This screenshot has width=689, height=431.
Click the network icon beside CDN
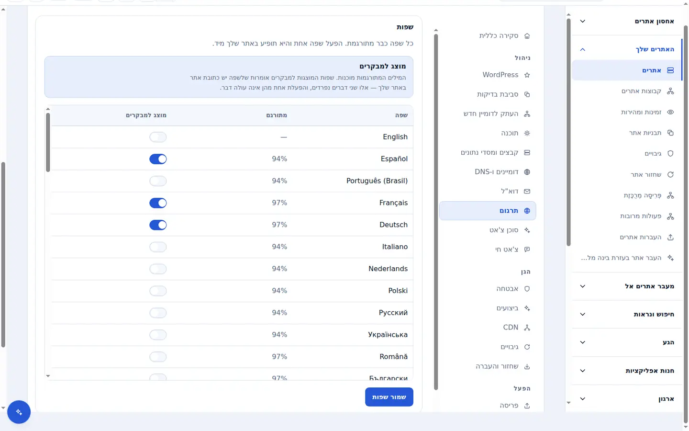pos(527,328)
